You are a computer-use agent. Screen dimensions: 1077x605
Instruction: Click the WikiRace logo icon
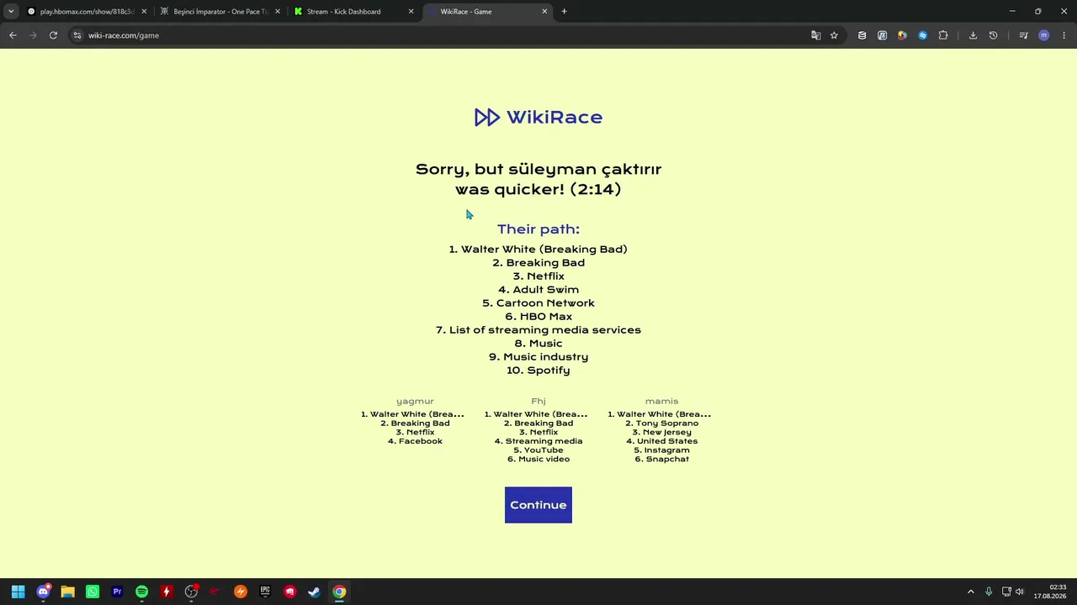click(x=487, y=118)
